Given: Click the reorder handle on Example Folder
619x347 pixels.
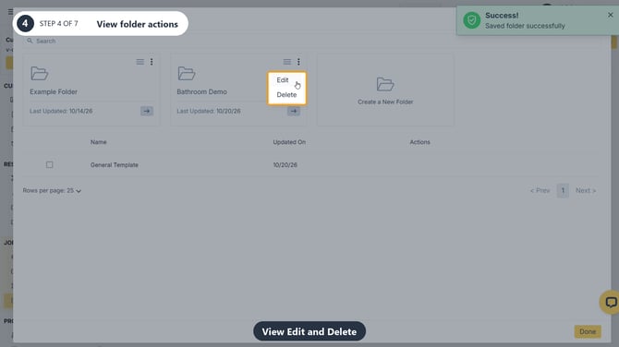Looking at the screenshot, I should point(140,62).
